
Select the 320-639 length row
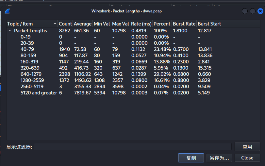point(133,68)
